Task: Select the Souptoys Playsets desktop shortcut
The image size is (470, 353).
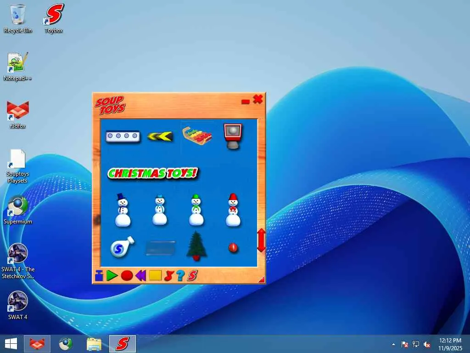Action: coord(18,166)
